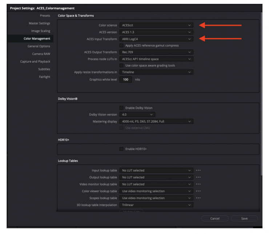The image size is (269, 234).
Task: Tick the Enable HDR10+ checkbox
Action: click(122, 149)
